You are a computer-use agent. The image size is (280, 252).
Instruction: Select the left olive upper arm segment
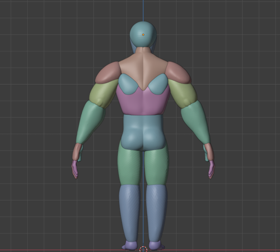pos(103,94)
